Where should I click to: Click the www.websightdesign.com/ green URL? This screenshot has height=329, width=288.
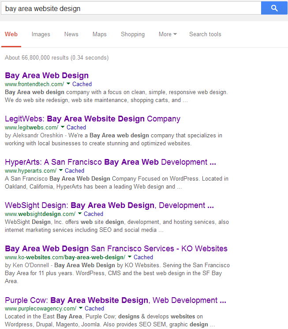point(40,214)
